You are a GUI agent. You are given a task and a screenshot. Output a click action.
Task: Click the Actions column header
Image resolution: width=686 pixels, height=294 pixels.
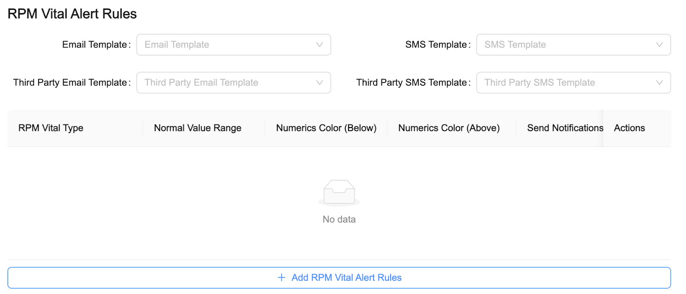[x=629, y=128]
